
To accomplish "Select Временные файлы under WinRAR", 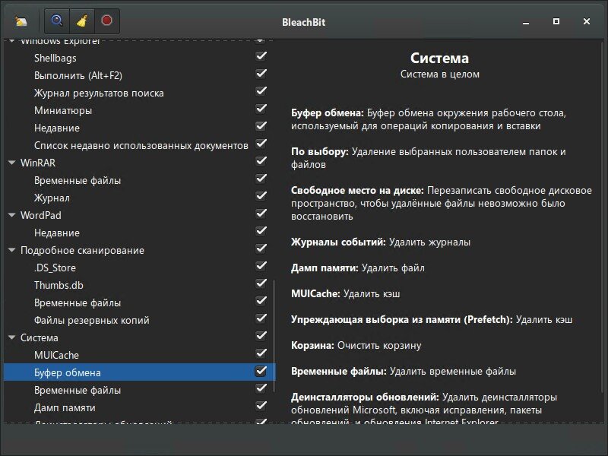I will click(x=139, y=180).
